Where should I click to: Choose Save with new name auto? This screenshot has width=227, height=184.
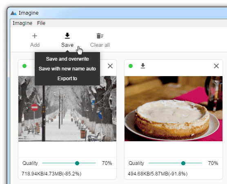[x=67, y=69]
